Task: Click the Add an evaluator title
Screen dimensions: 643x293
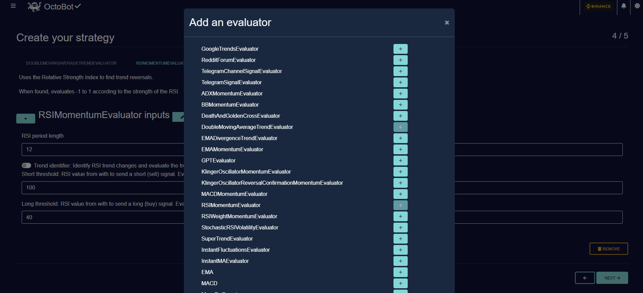Action: tap(230, 22)
